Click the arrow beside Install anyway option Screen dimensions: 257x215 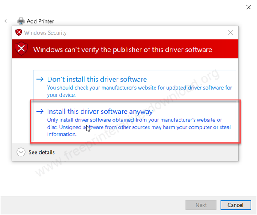click(x=40, y=111)
